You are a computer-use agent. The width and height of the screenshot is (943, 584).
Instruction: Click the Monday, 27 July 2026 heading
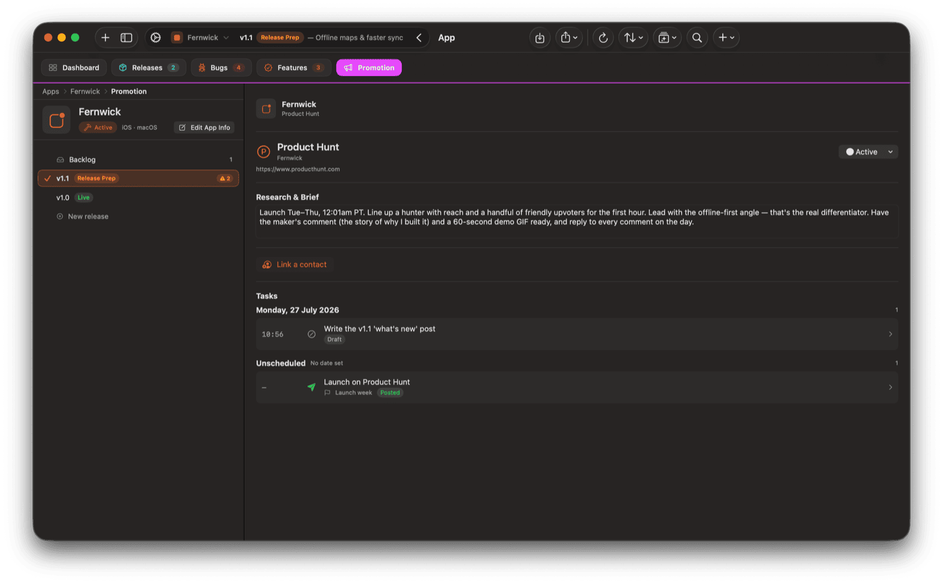[x=297, y=310]
